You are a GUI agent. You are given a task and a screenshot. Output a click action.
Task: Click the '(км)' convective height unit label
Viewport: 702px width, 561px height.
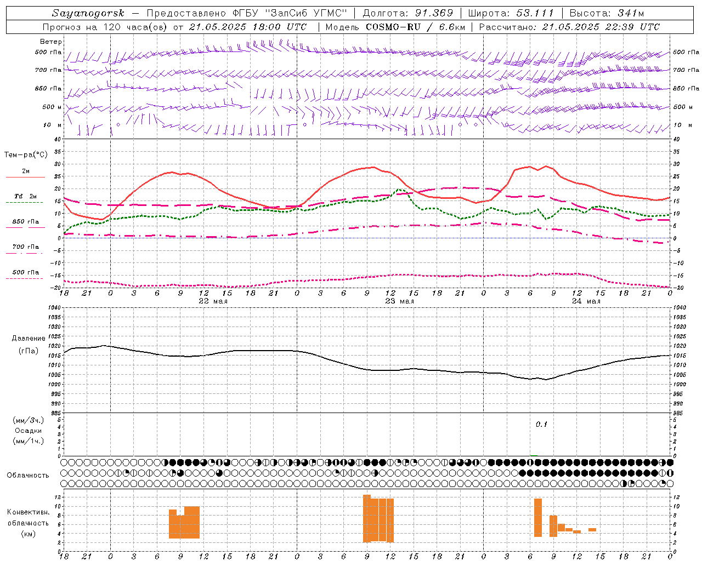(x=29, y=534)
